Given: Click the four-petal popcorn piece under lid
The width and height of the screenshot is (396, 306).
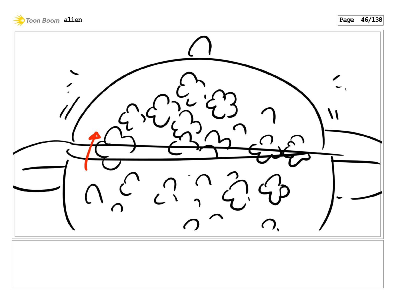Looking at the screenshot, I should tap(222, 104).
